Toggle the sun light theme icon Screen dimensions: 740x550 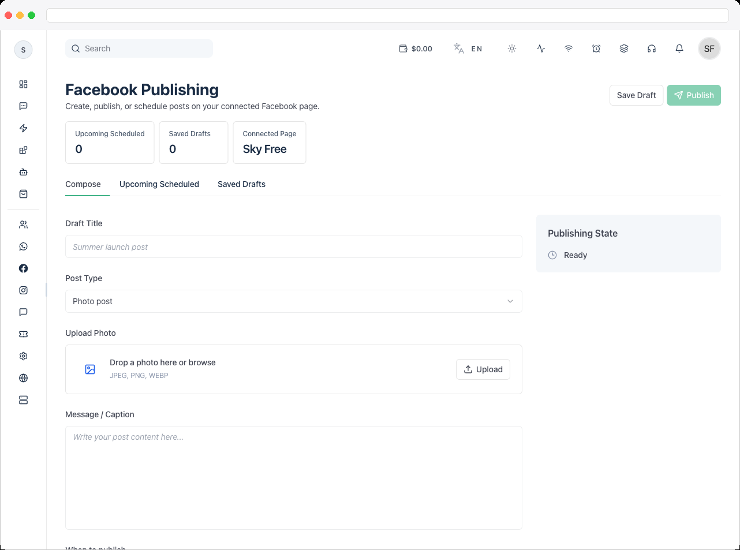coord(512,48)
